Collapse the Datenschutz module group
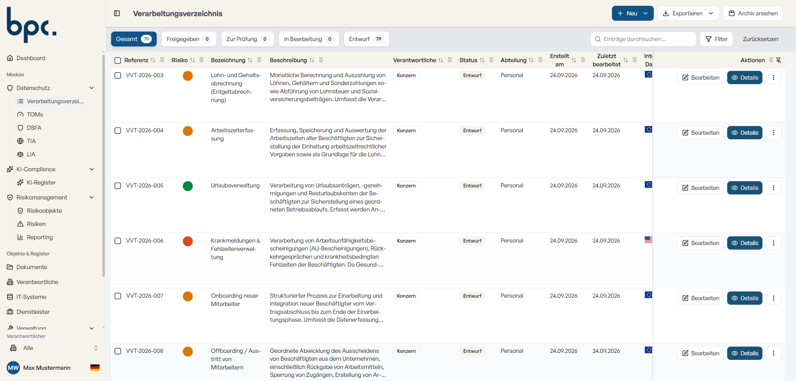 (92, 88)
